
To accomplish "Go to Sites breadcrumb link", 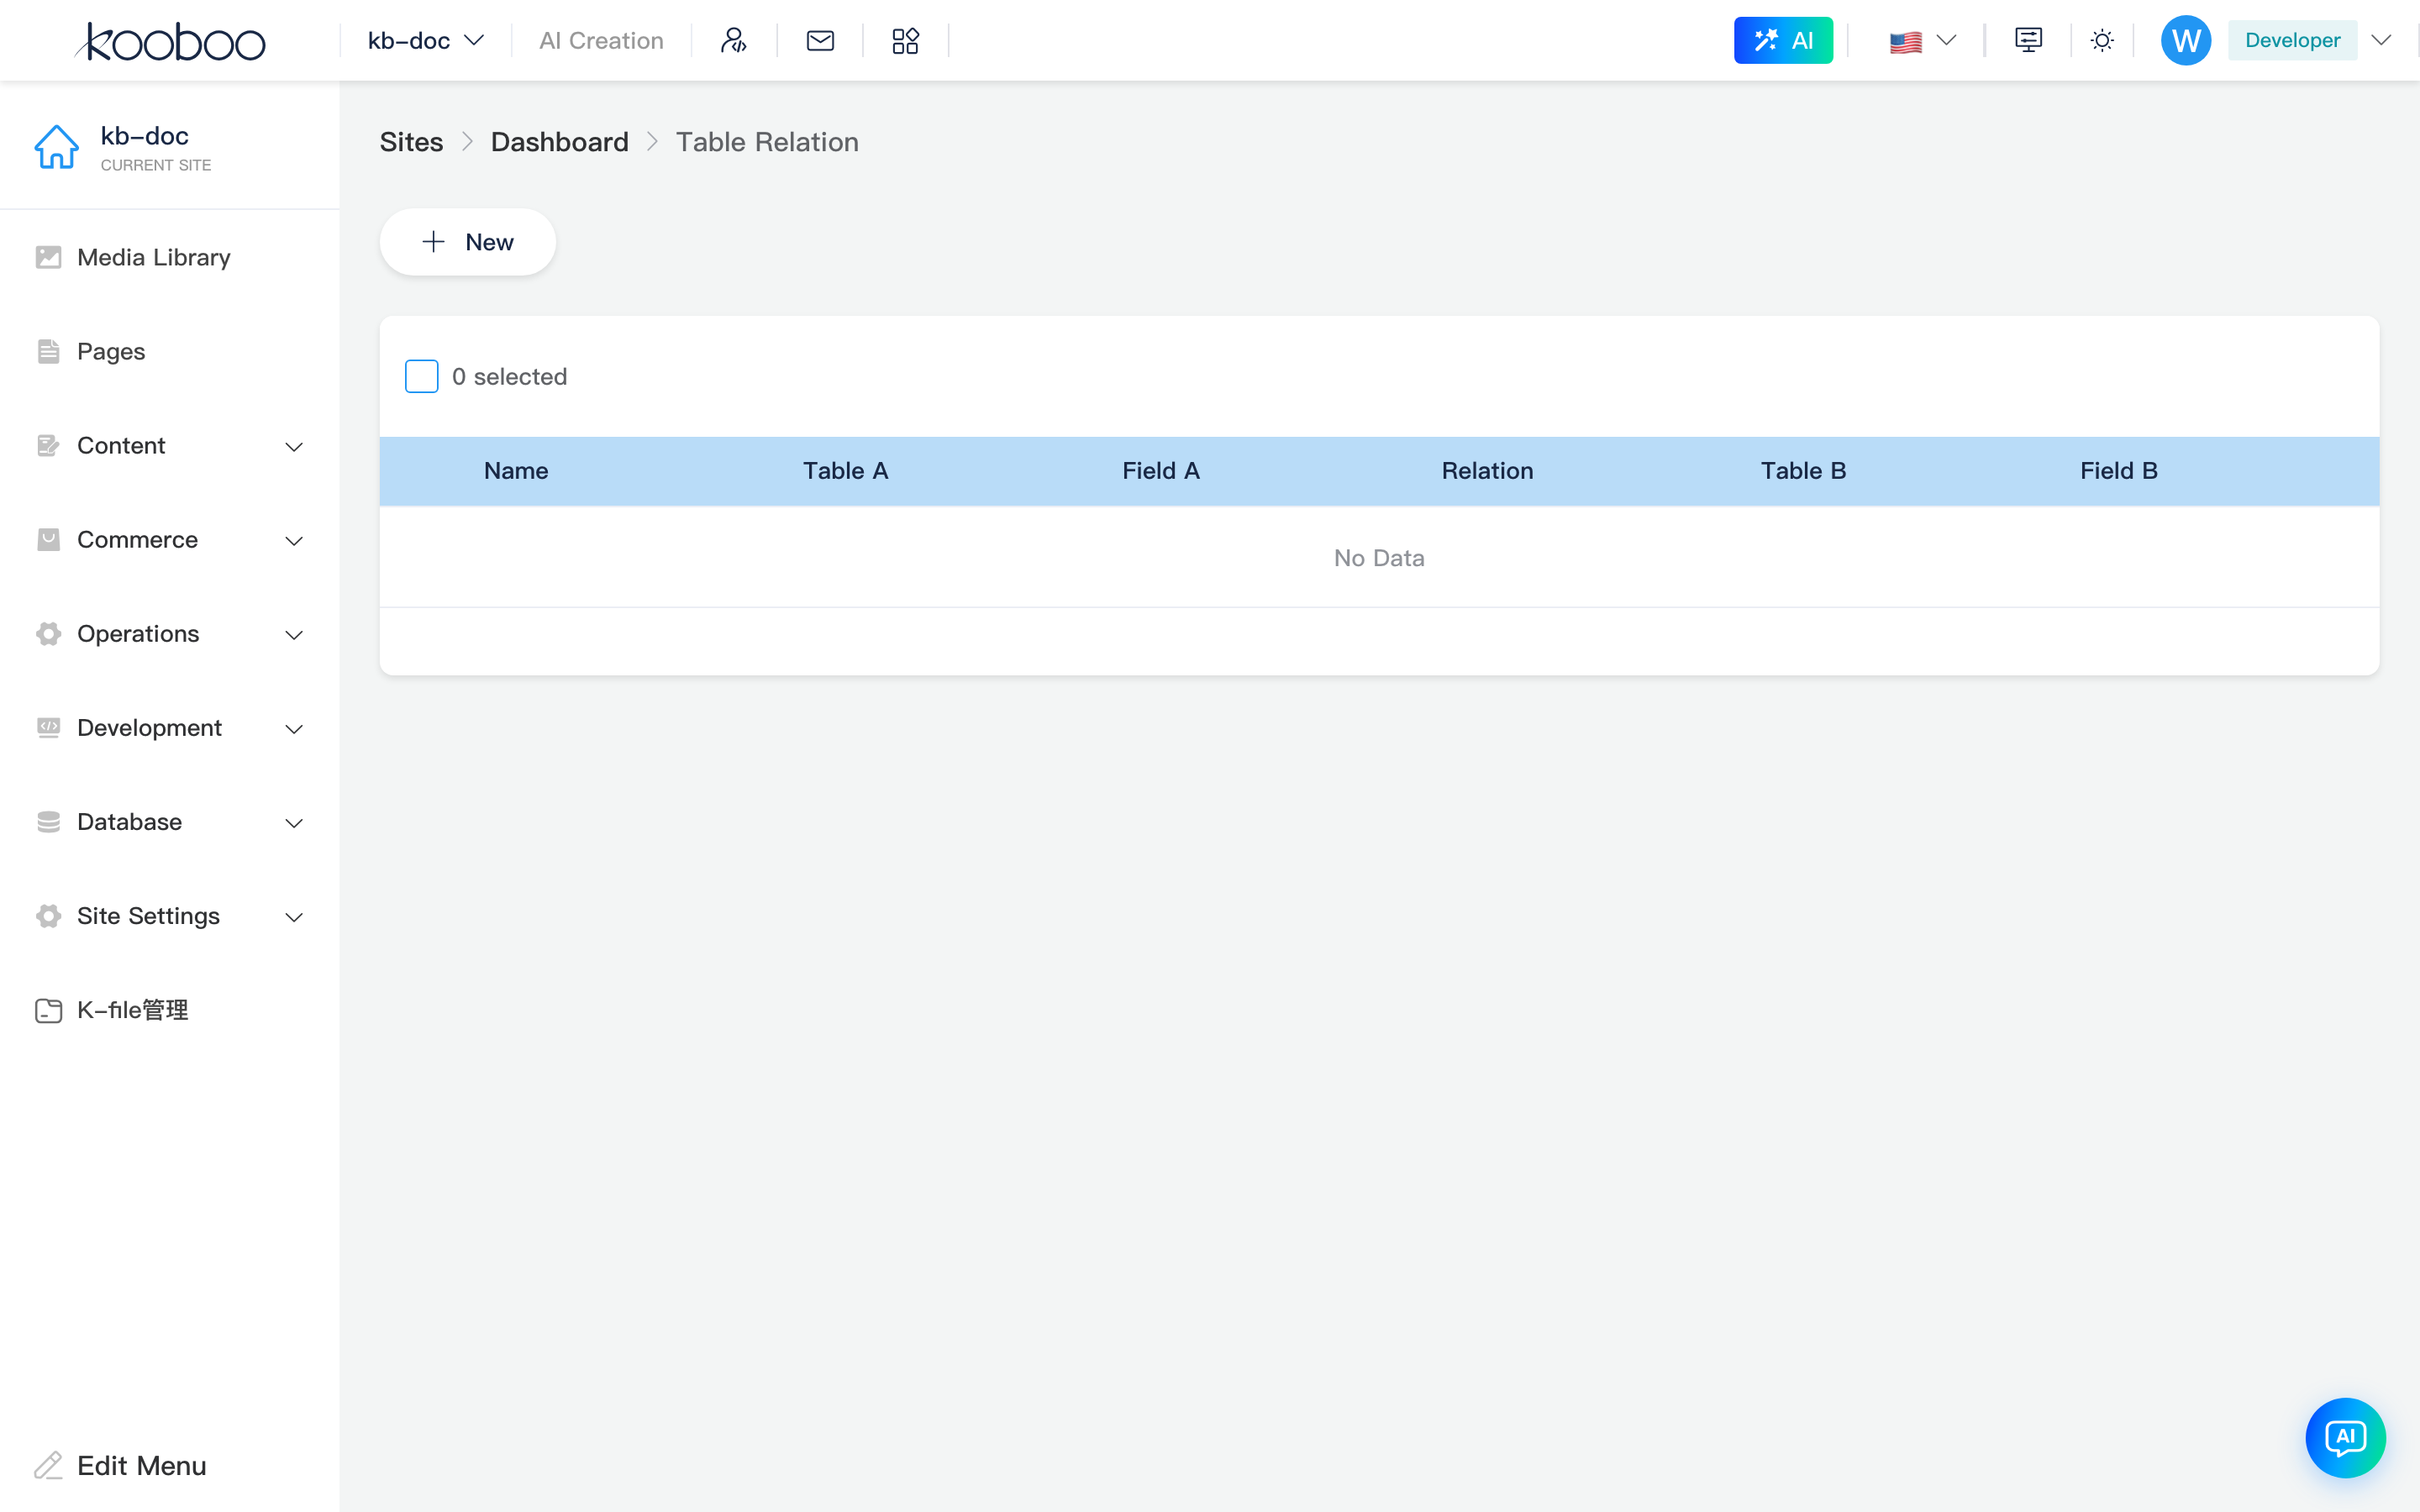I will (x=411, y=142).
